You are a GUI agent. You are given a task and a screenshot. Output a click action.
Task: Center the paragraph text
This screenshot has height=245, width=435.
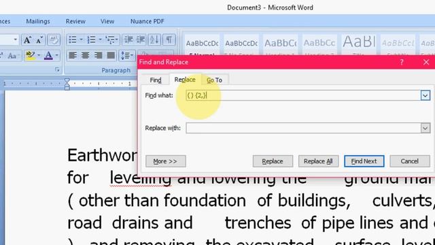click(x=85, y=55)
